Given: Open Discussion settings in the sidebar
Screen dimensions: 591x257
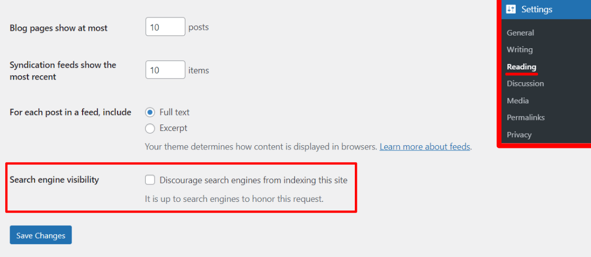Looking at the screenshot, I should point(525,84).
